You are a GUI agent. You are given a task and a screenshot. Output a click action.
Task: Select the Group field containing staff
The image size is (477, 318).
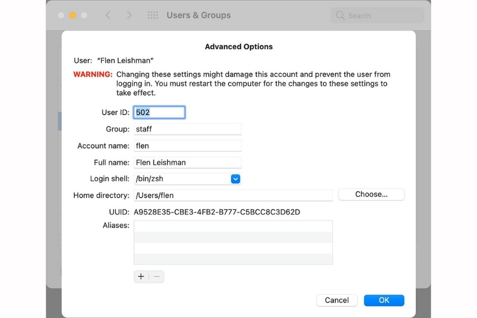click(187, 129)
